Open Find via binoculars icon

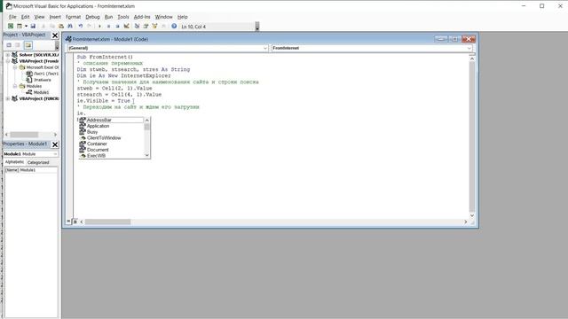point(70,26)
